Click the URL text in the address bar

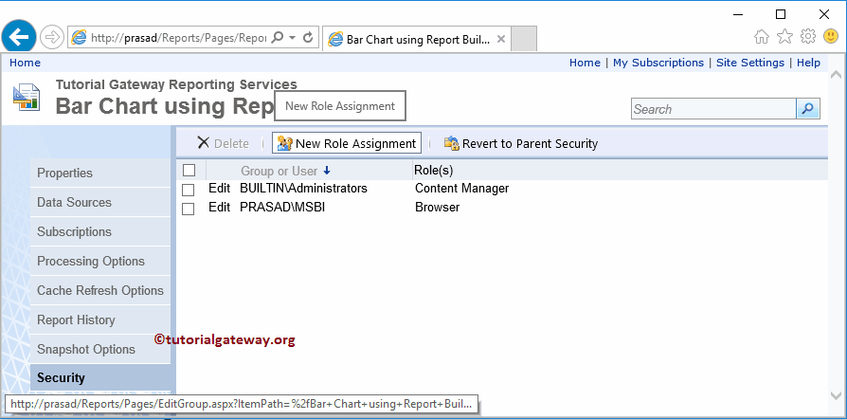179,38
